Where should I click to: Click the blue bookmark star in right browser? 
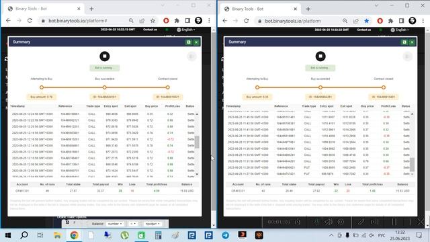(x=367, y=21)
